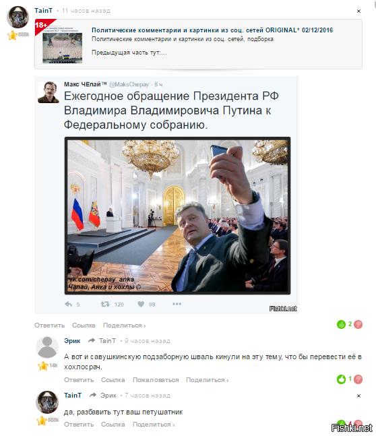376x436 pixels.
Task: Downvote TainT's top comment with red thumb
Action: tap(358, 324)
